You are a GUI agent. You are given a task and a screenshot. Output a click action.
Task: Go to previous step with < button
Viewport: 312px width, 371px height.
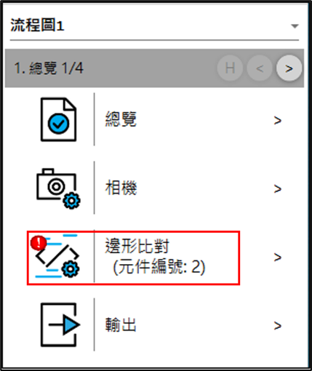(260, 68)
